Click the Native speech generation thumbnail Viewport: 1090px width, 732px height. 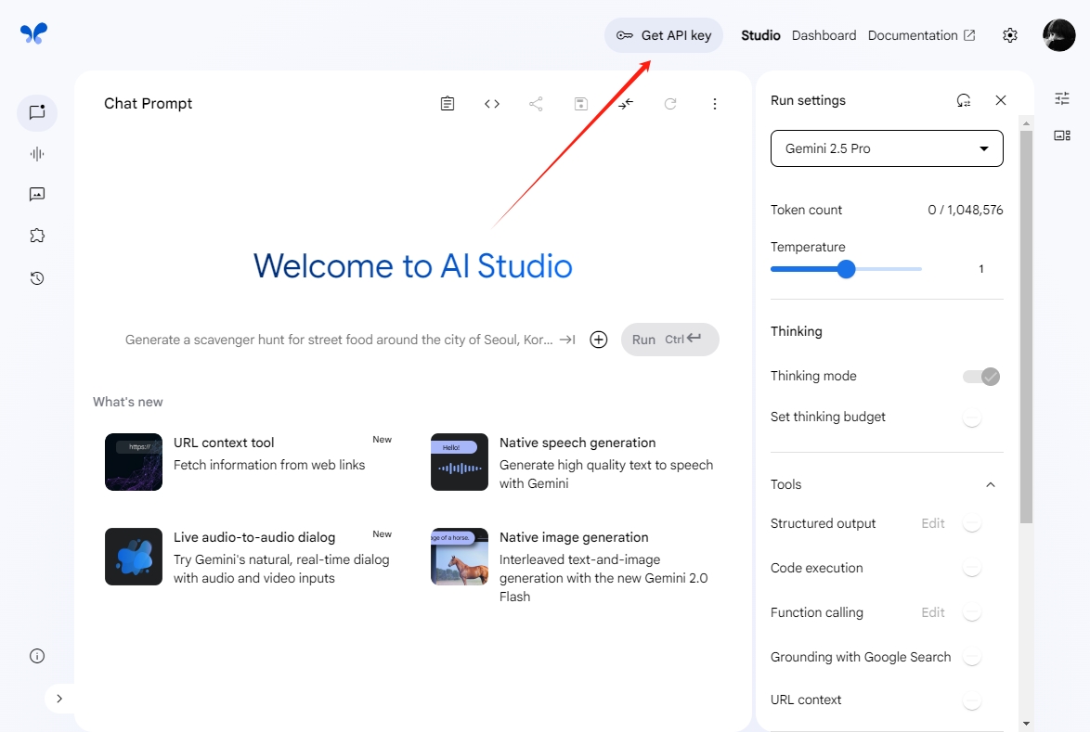460,462
